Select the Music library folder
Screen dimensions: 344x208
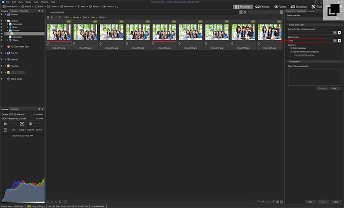[x=14, y=27]
